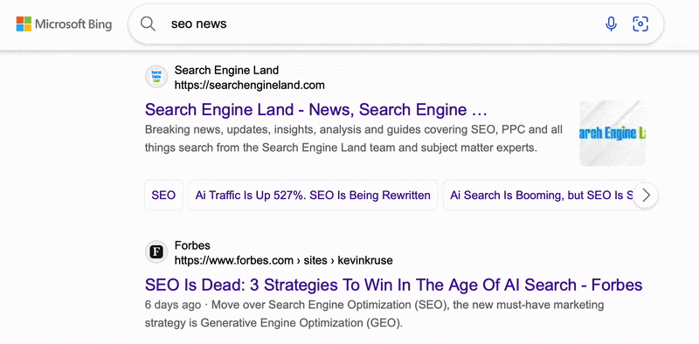699x344 pixels.
Task: Click the Microsoft Bing logo
Action: click(64, 24)
